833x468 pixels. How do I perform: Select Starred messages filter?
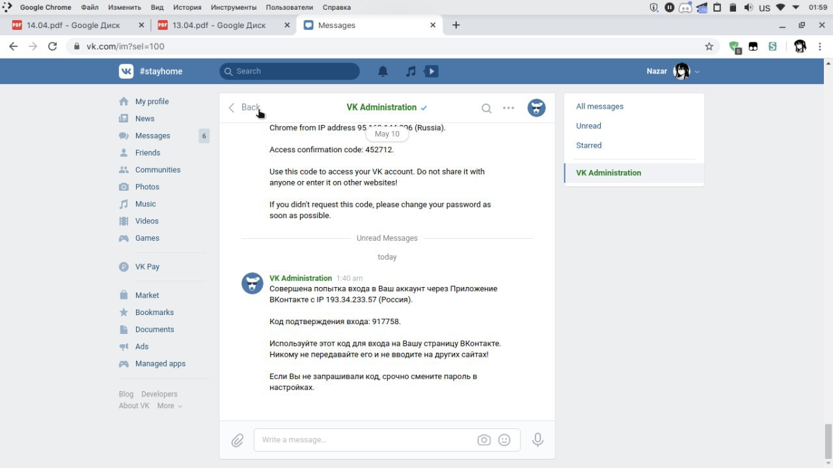point(634,145)
